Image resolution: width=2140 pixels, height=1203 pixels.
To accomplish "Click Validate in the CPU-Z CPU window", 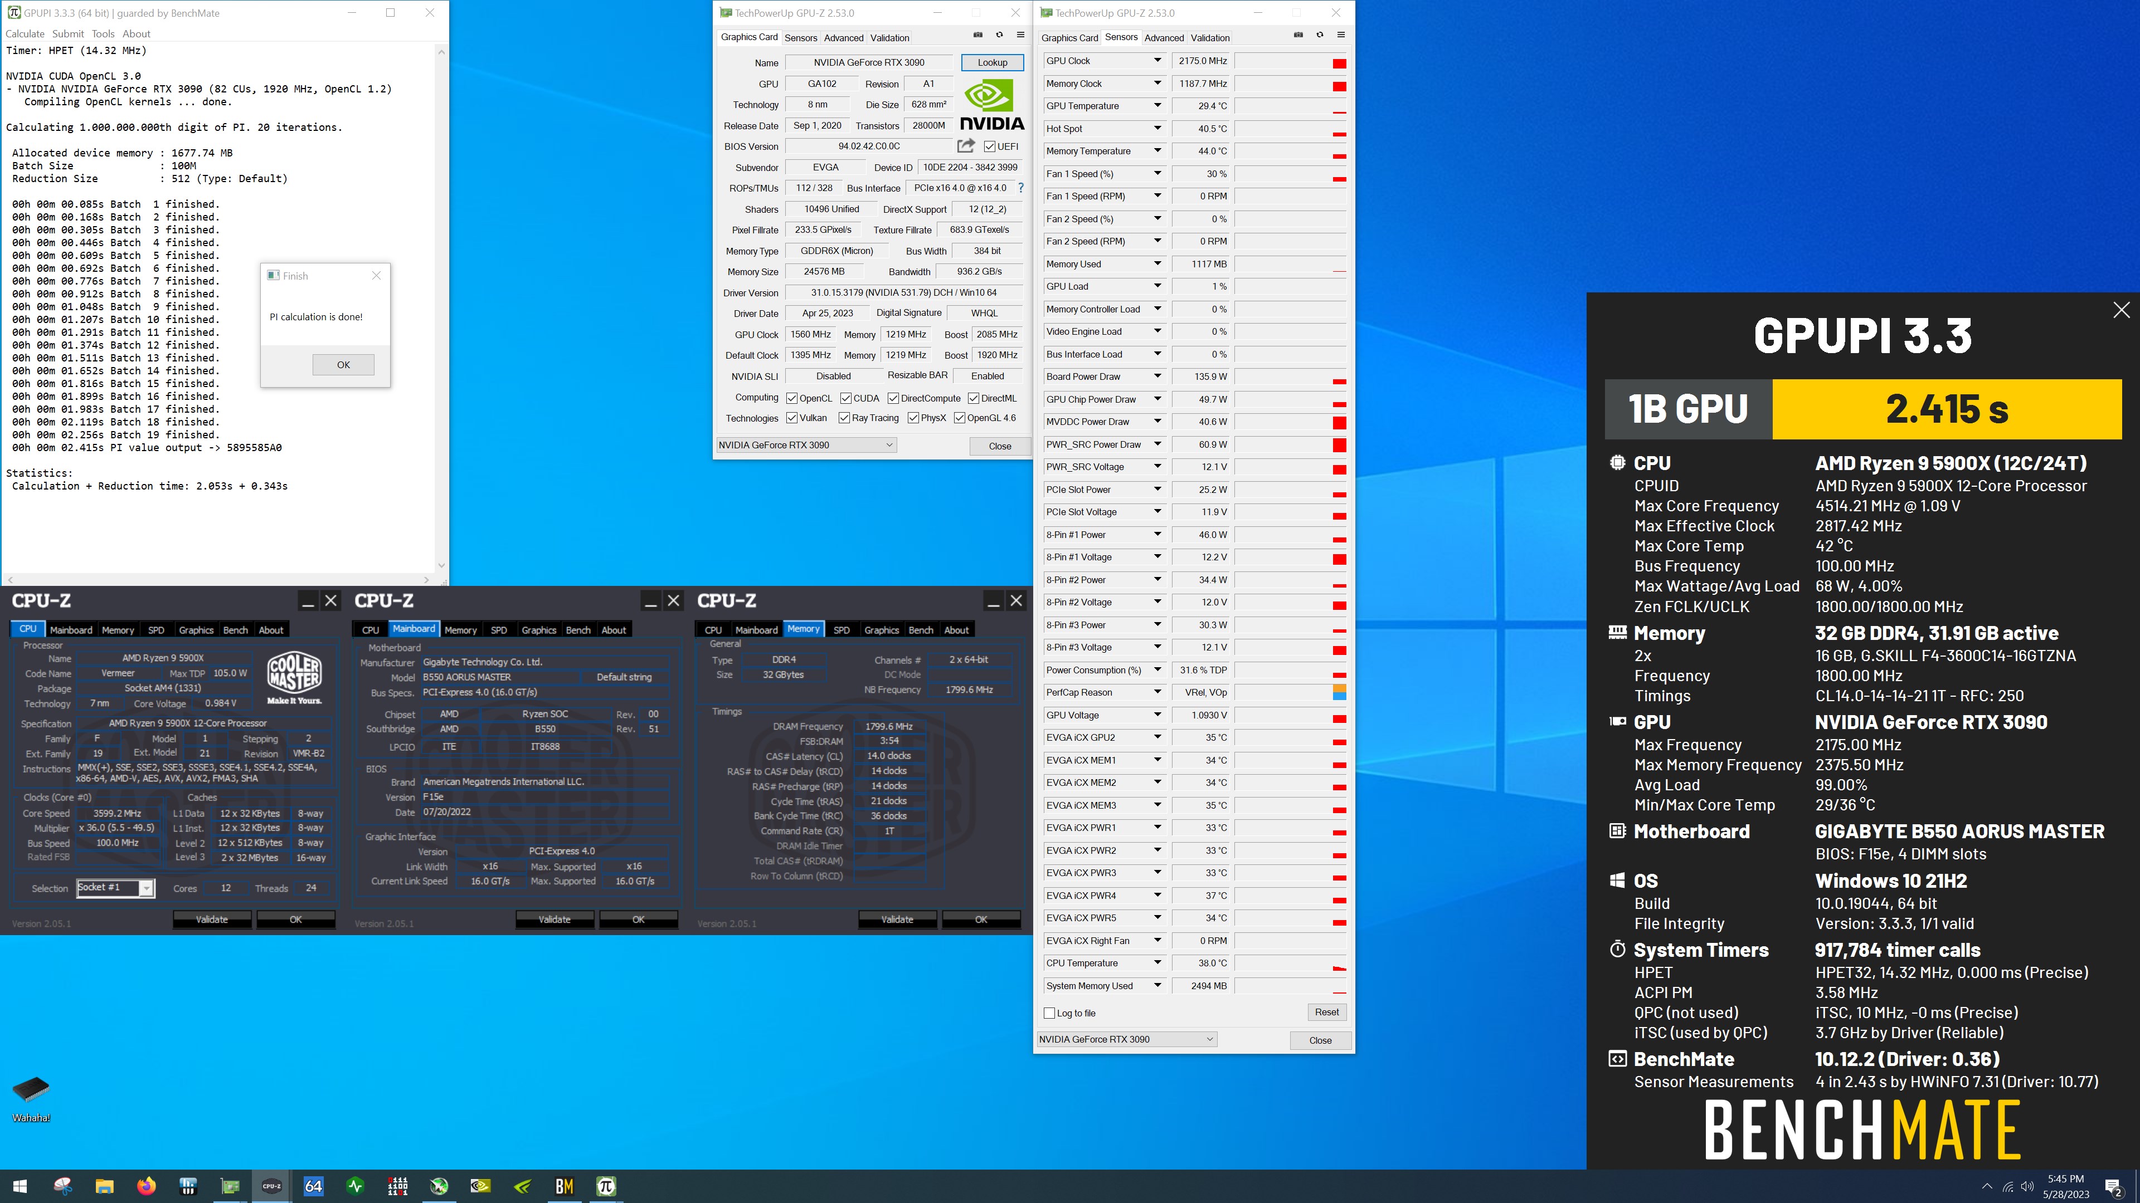I will click(x=212, y=919).
